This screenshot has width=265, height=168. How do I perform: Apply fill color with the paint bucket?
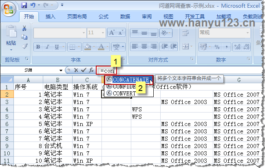tap(88, 47)
